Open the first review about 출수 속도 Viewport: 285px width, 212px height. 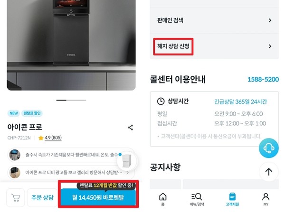pos(71,155)
